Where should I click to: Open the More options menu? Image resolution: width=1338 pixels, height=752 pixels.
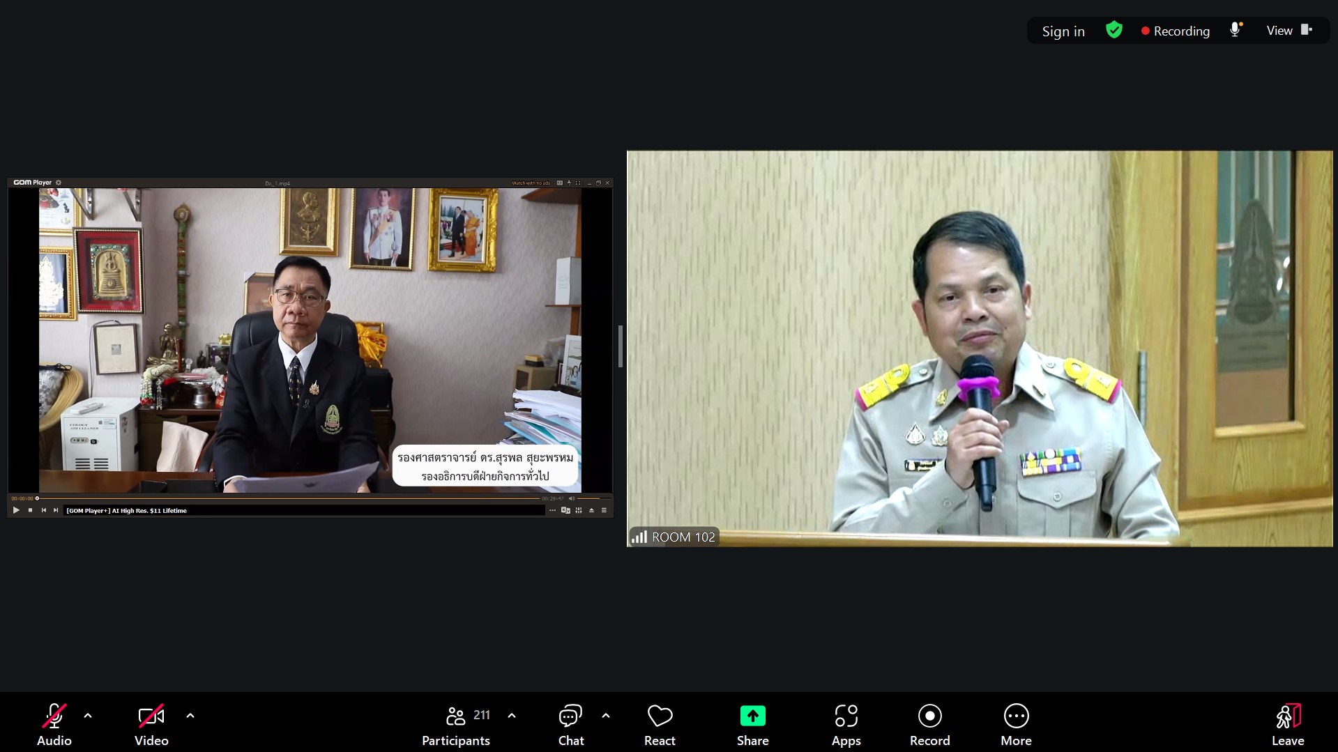tap(1016, 725)
